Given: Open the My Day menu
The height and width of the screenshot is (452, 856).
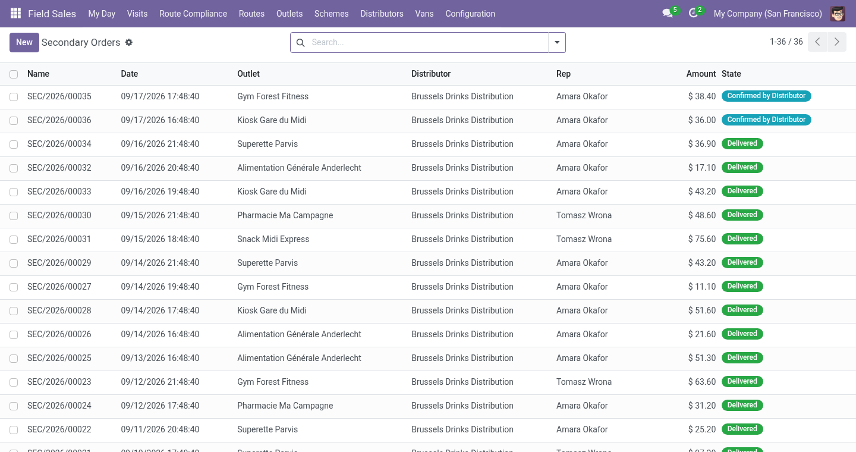Looking at the screenshot, I should pyautogui.click(x=102, y=13).
